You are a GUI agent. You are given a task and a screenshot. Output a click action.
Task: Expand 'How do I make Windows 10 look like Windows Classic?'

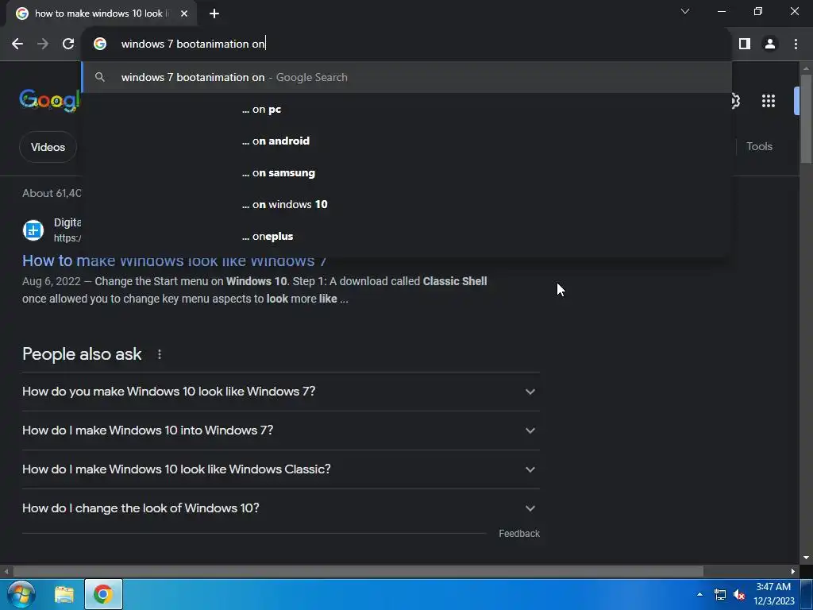coord(280,469)
